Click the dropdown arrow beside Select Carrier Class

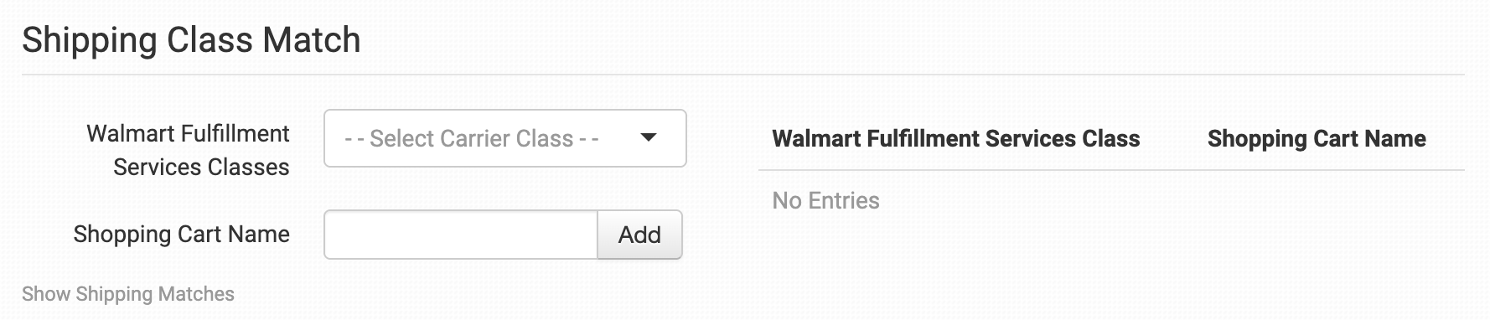[x=648, y=137]
